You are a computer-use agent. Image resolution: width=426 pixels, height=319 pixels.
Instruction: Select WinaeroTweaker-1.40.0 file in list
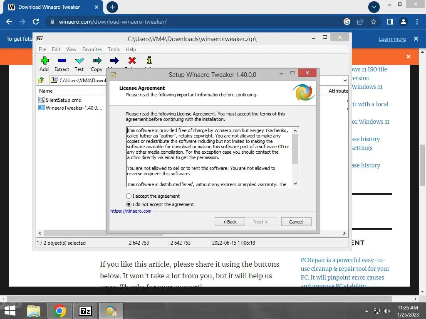pos(70,108)
